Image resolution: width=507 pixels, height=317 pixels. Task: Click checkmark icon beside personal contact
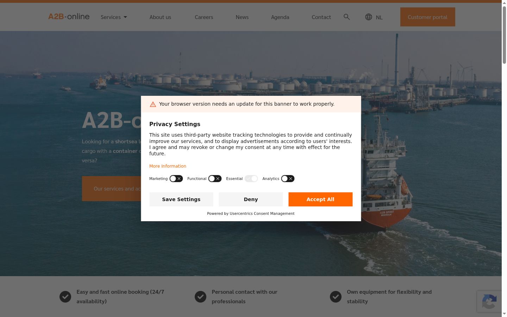[200, 297]
